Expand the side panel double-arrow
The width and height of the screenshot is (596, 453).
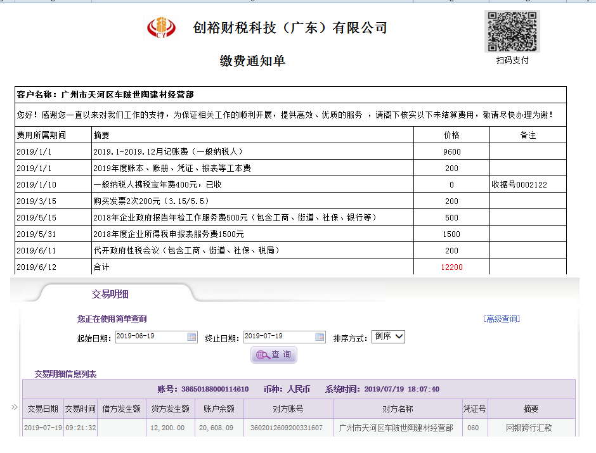pos(15,407)
